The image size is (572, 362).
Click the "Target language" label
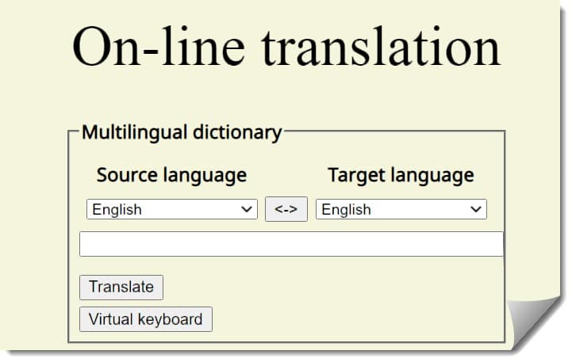[x=401, y=176]
